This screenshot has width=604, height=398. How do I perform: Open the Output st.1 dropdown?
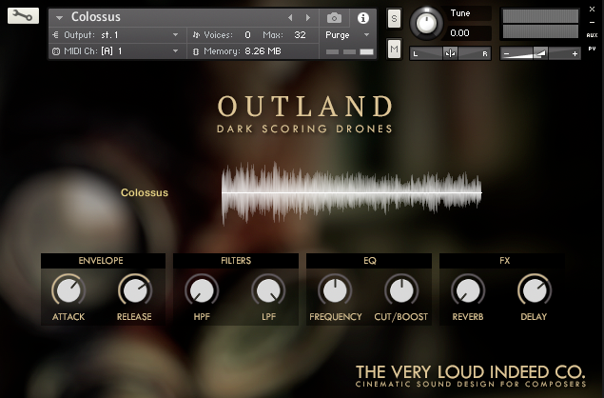coord(115,34)
